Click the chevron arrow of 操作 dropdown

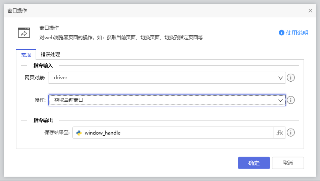click(280, 100)
